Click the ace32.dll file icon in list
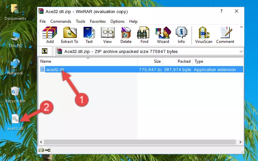 (x=42, y=69)
